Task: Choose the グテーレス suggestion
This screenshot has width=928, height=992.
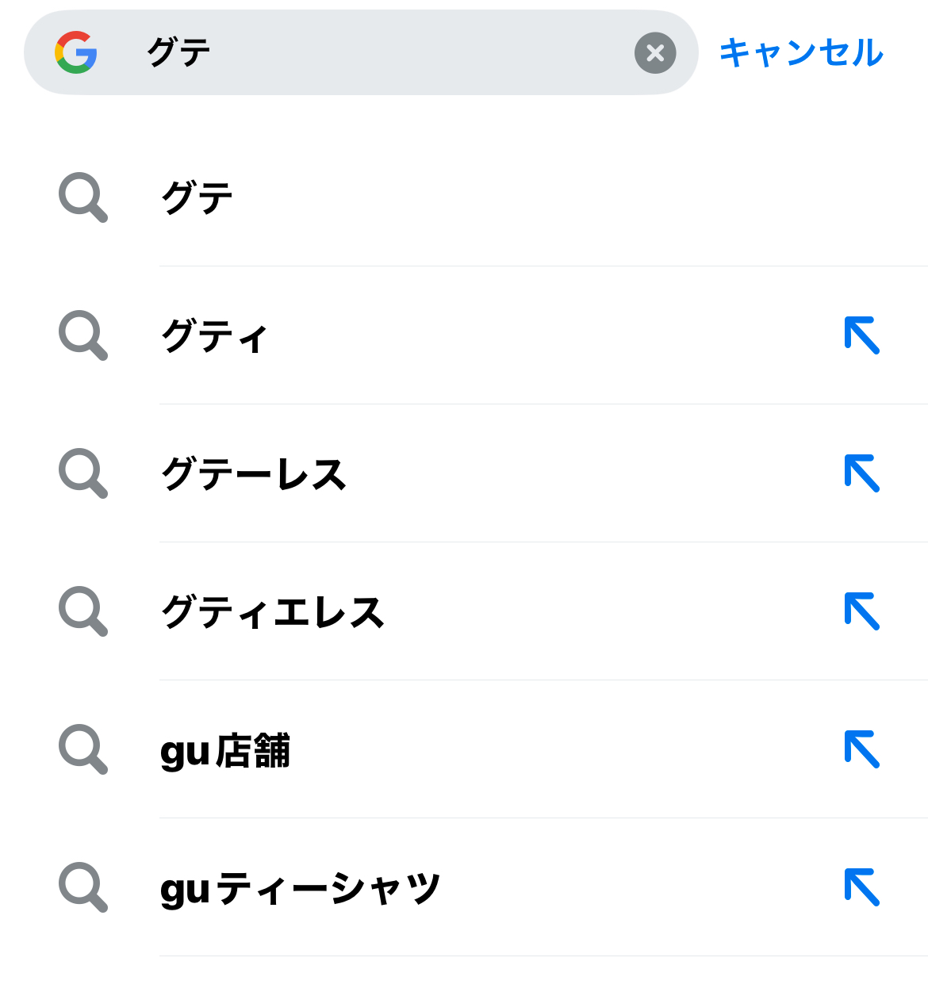Action: click(x=464, y=473)
